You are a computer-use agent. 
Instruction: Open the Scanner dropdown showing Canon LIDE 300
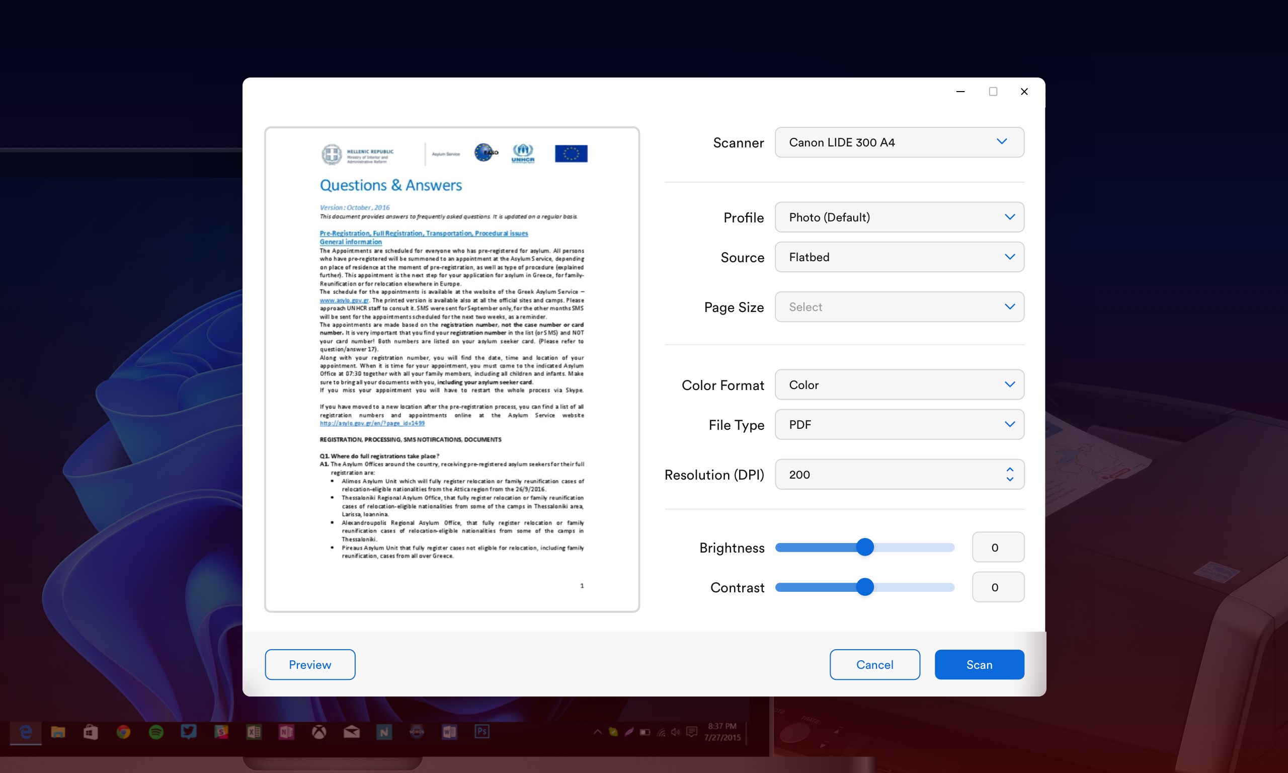pyautogui.click(x=899, y=142)
